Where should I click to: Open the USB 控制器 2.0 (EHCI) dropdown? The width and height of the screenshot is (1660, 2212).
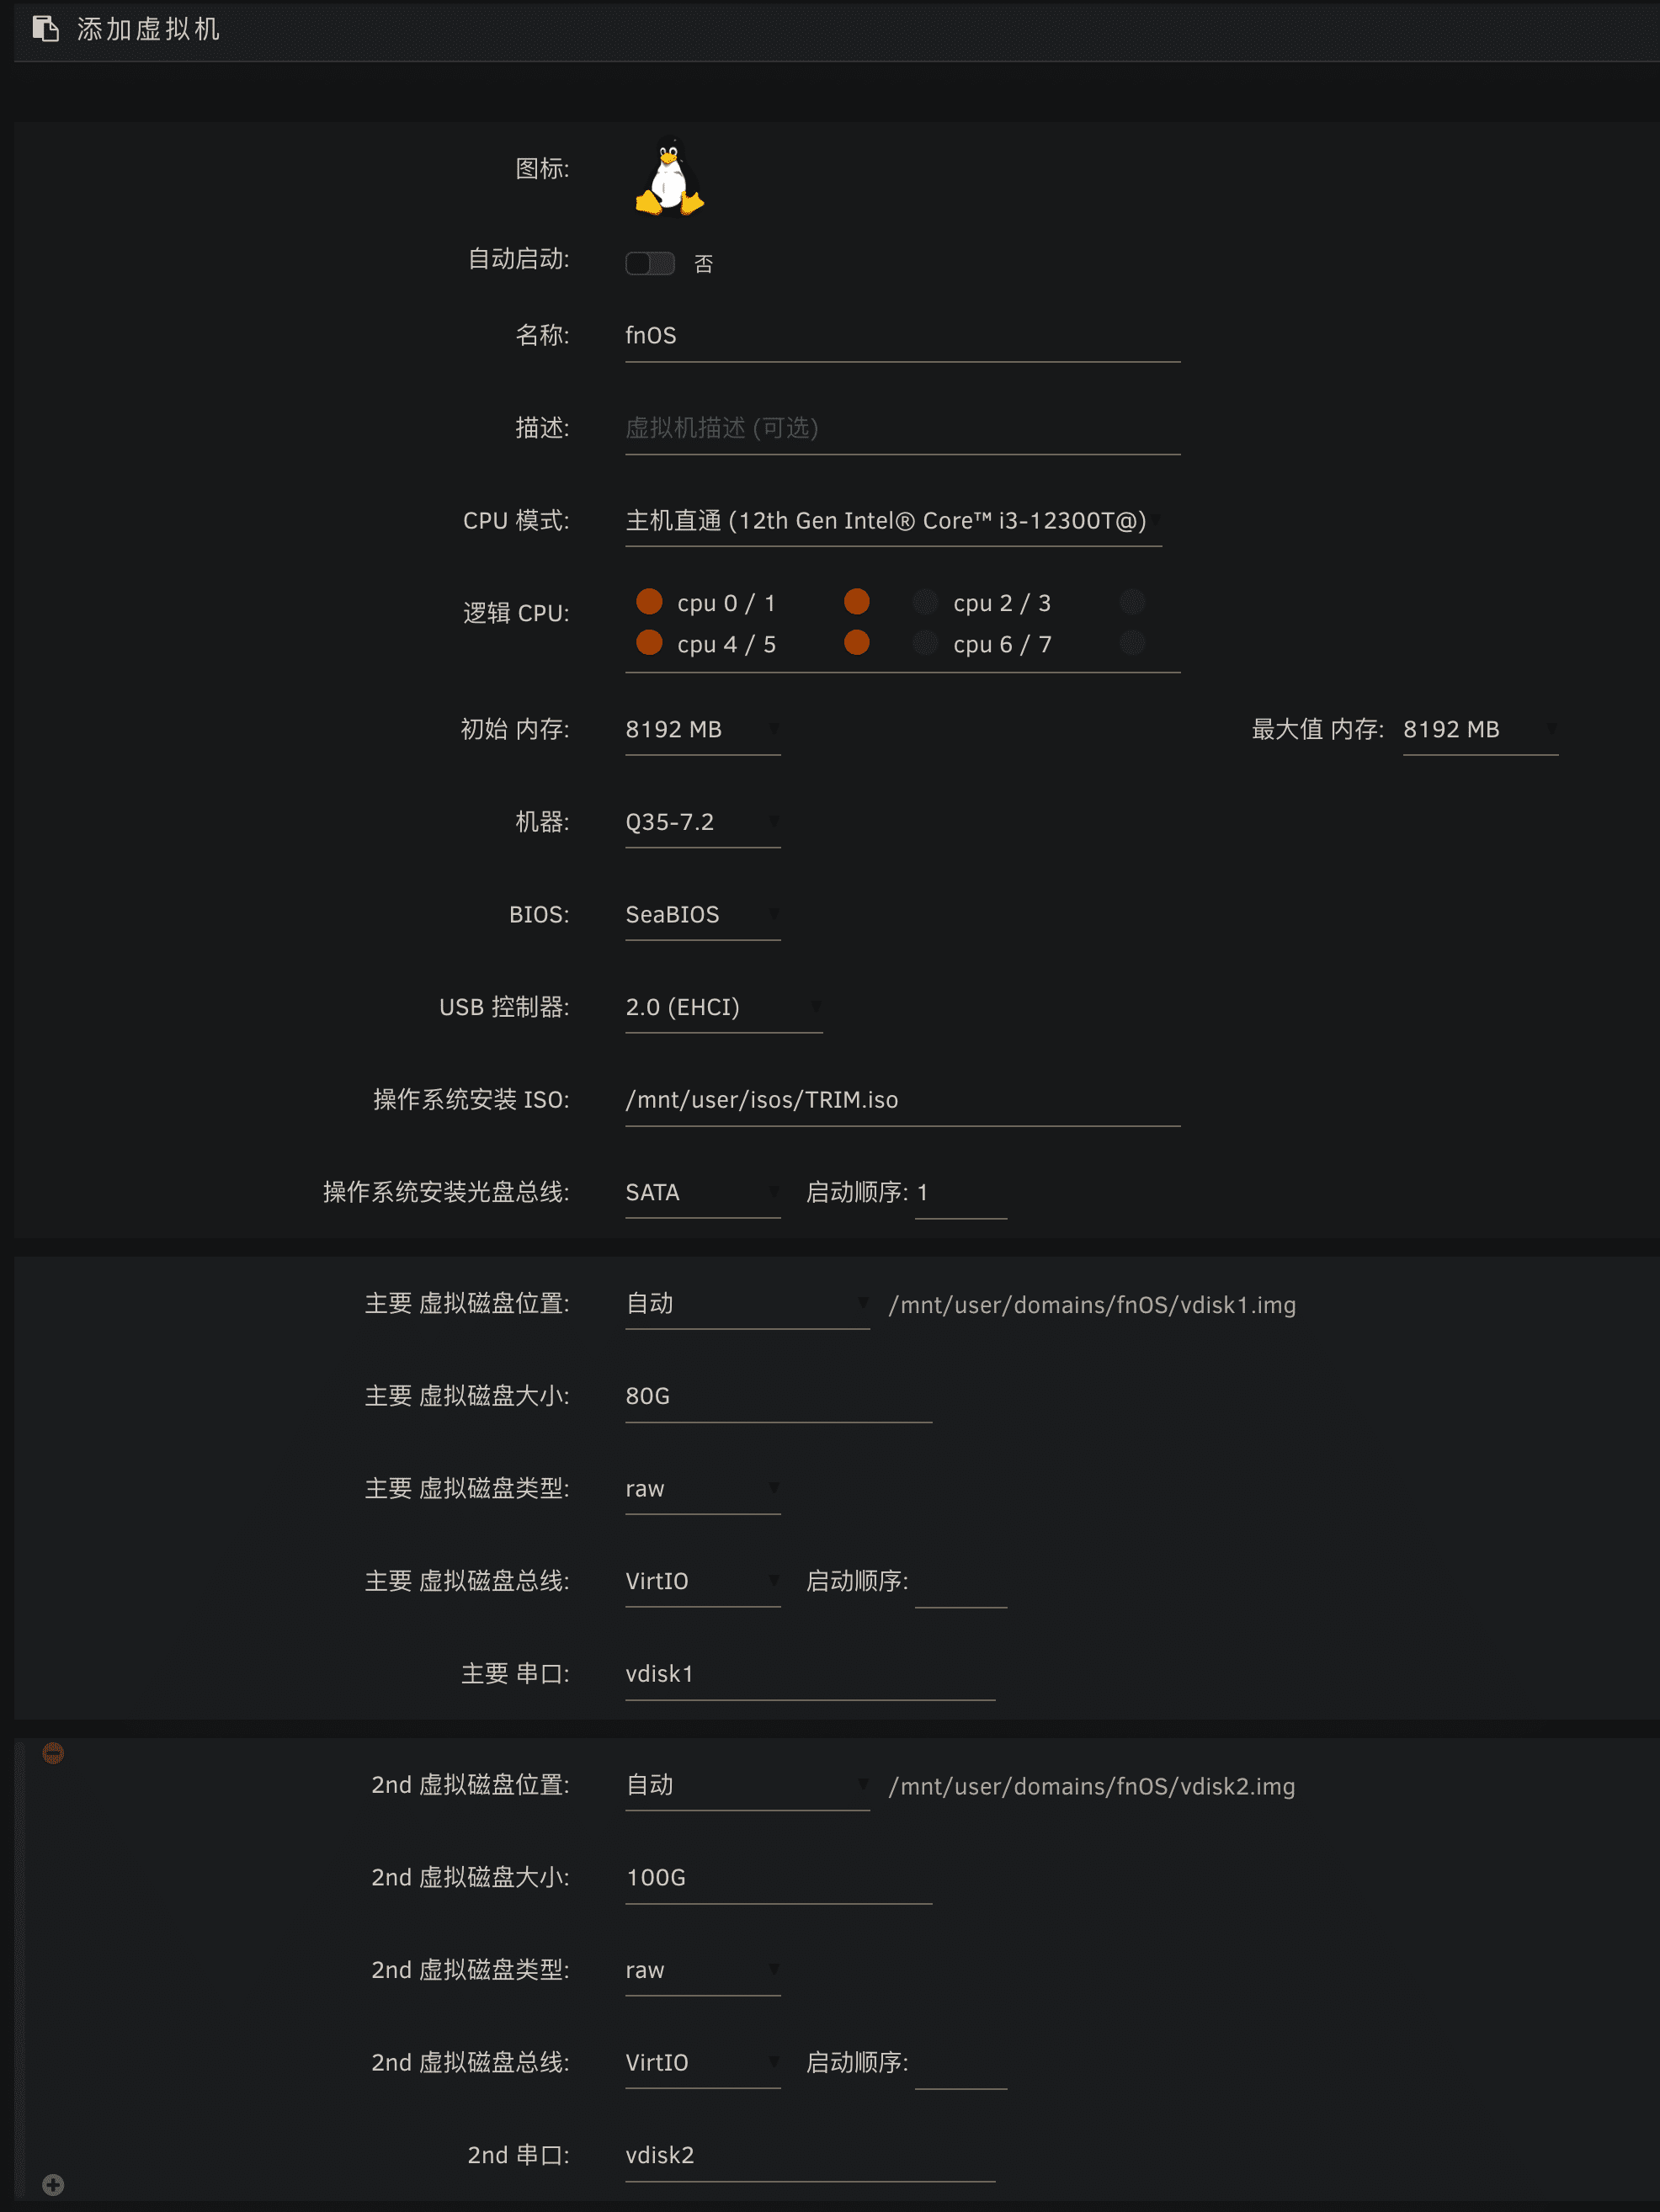724,1007
